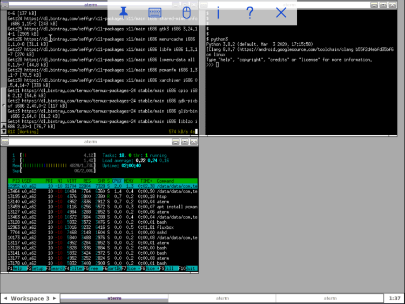Switch to next workspace with right arrow
This screenshot has height=304, width=405.
click(55, 299)
